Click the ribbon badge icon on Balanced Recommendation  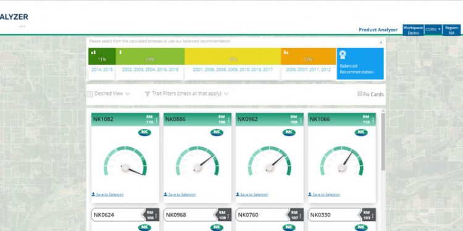click(343, 55)
